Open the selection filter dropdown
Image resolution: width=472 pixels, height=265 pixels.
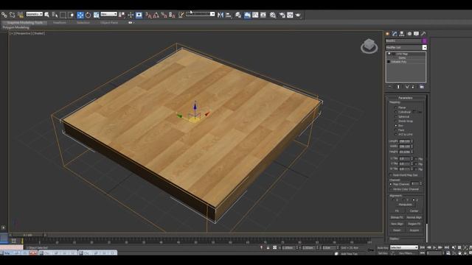coord(35,14)
